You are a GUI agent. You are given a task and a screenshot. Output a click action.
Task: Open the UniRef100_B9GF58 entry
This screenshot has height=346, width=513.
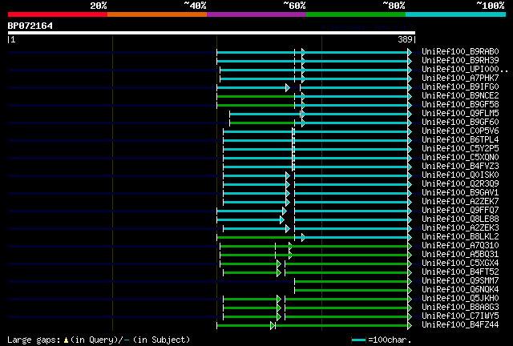(x=460, y=104)
